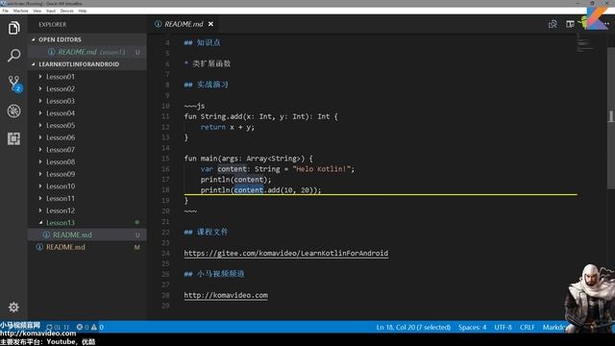
Task: Click the split editor icon
Action: point(570,24)
